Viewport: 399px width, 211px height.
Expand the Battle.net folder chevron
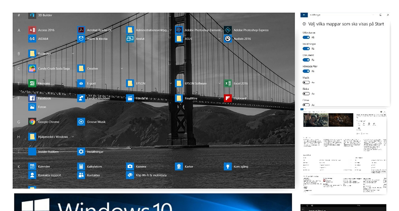pos(73,54)
